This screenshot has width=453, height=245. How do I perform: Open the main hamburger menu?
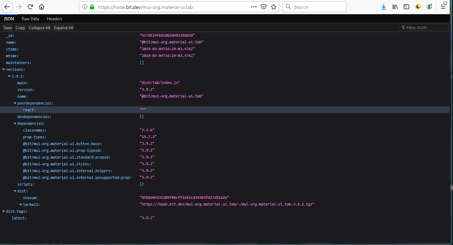(443, 7)
